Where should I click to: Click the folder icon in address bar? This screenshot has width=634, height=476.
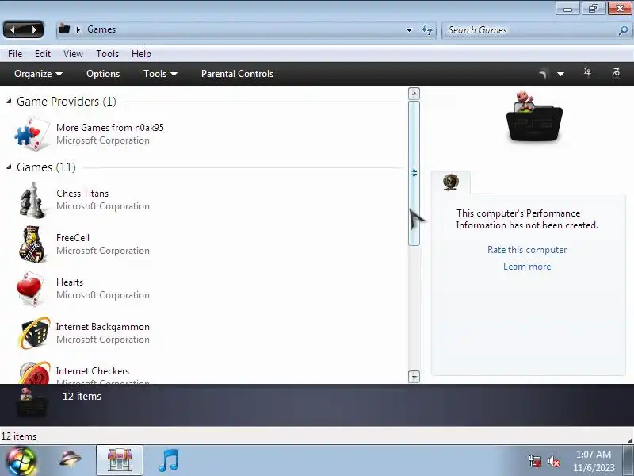click(x=64, y=29)
